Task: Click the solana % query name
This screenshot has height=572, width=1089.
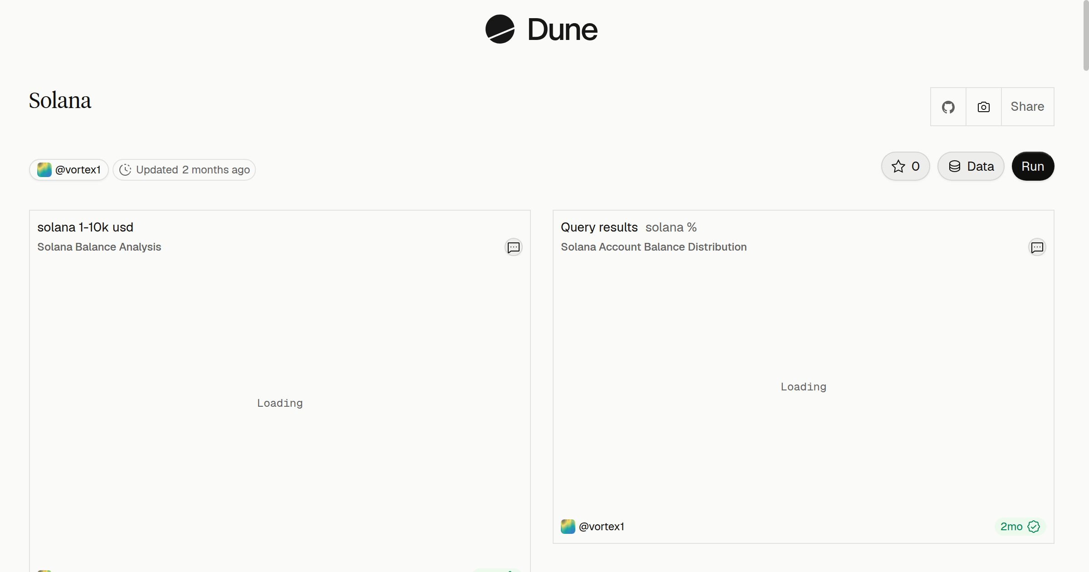Action: point(671,227)
